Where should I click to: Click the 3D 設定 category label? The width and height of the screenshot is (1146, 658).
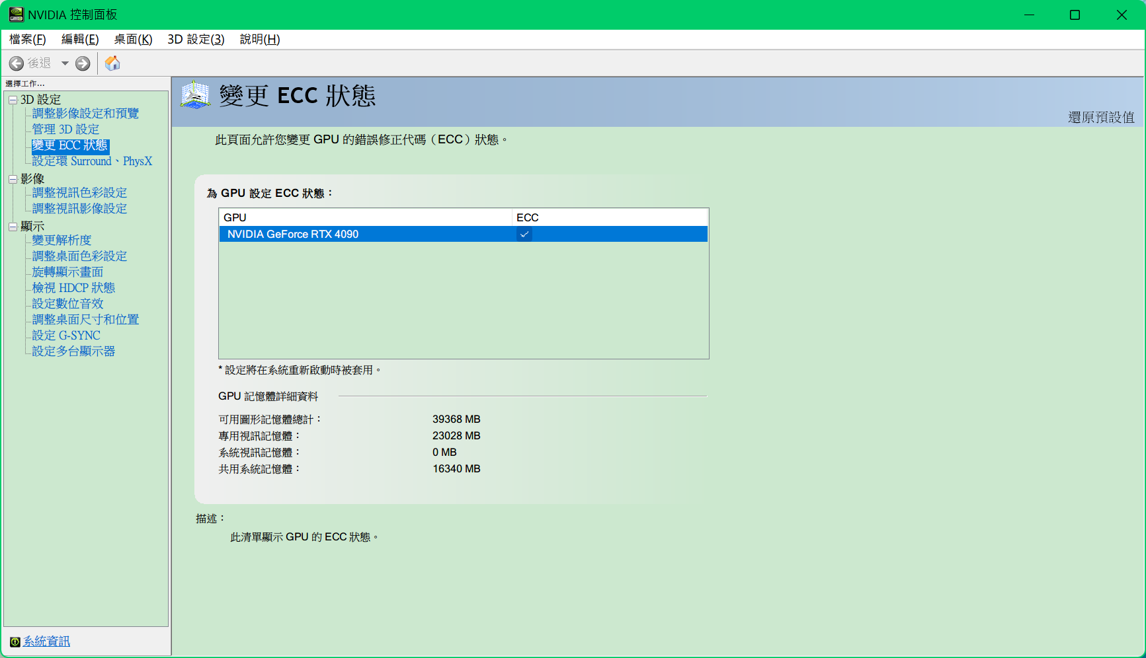tap(40, 100)
